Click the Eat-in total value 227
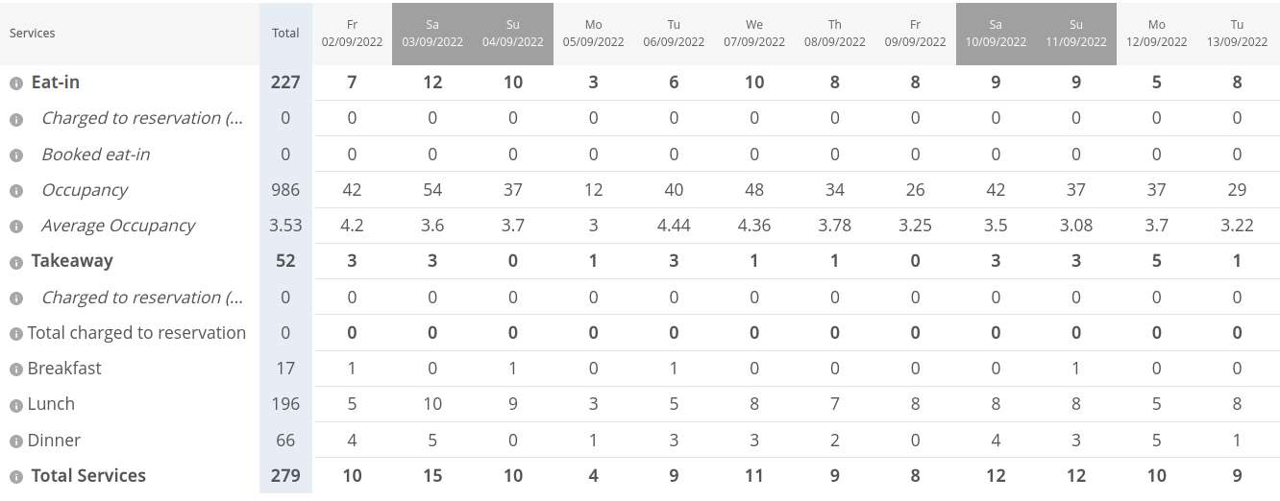Screen dimensions: 1280x501 tap(285, 83)
